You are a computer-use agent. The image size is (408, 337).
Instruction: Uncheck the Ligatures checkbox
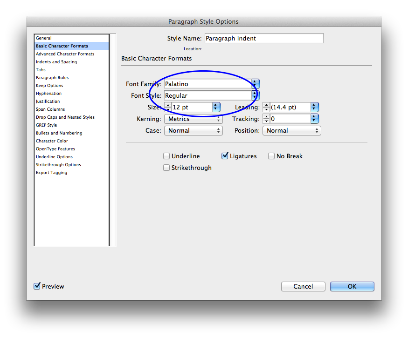[225, 156]
